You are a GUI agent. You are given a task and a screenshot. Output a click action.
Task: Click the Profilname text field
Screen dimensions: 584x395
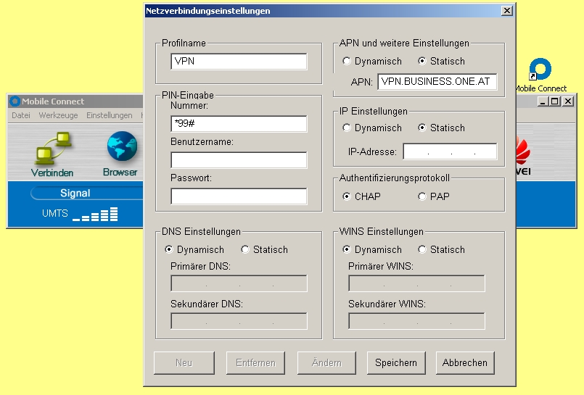(239, 62)
